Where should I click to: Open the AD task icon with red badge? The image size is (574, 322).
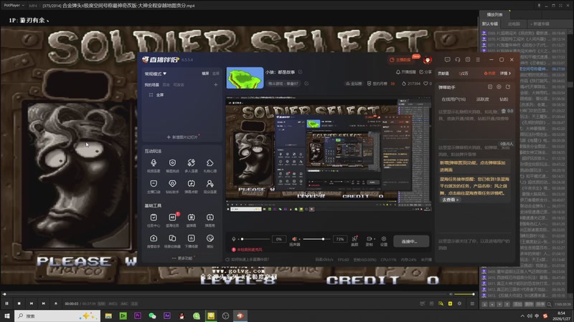[172, 218]
